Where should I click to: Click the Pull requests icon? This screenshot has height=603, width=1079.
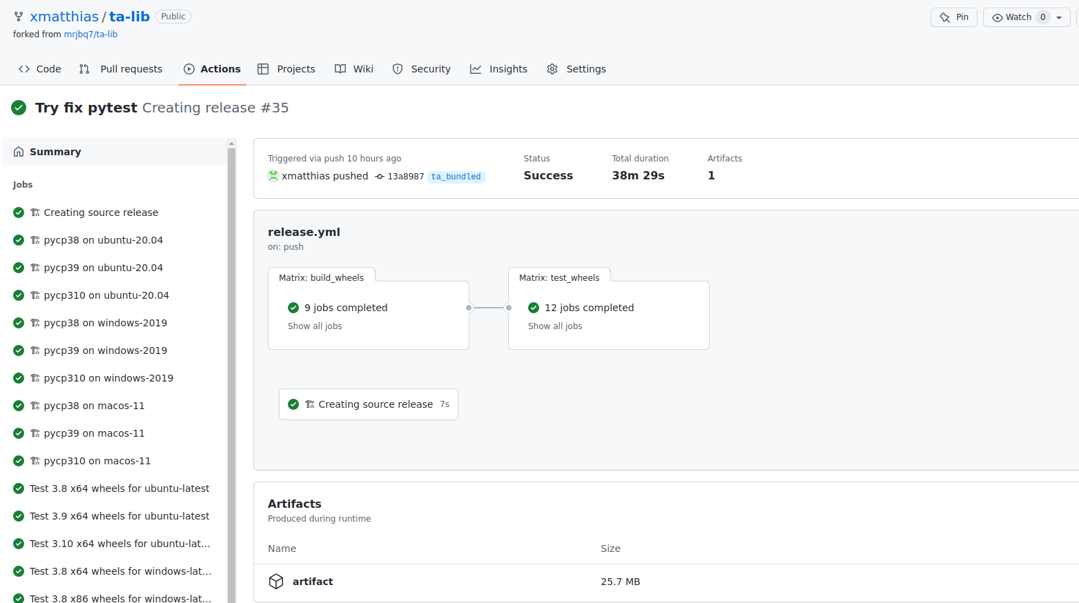(x=84, y=69)
